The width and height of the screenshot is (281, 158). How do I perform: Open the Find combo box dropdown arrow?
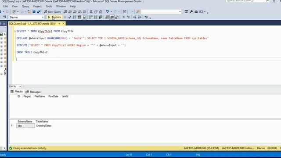pyautogui.click(x=180, y=12)
